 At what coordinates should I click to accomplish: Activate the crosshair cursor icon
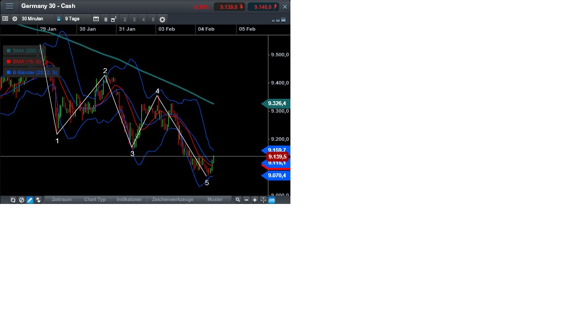263,200
